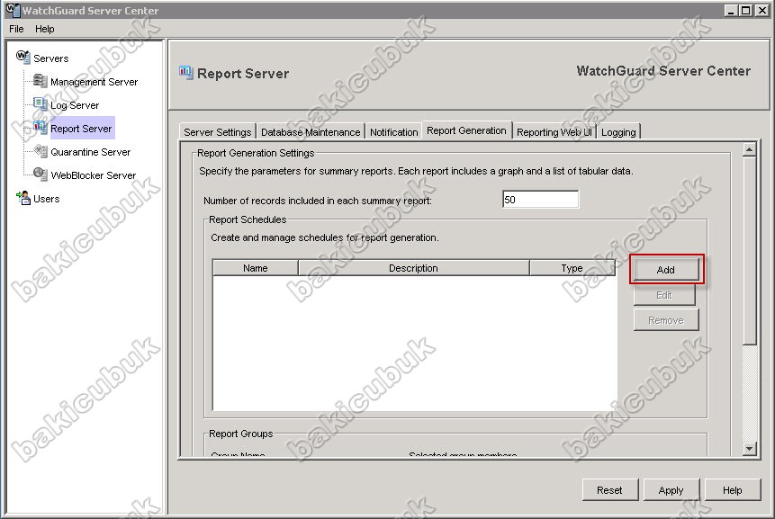This screenshot has width=775, height=519.
Task: Click the Quarantine Server icon in tree
Action: [40, 150]
